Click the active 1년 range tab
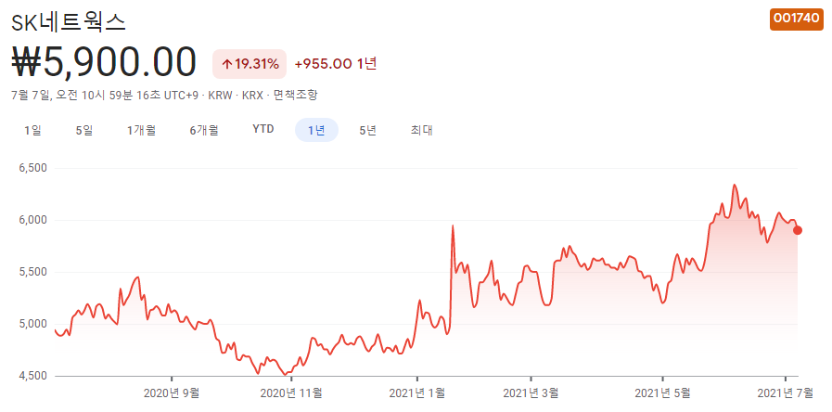This screenshot has height=412, width=832. coord(316,130)
